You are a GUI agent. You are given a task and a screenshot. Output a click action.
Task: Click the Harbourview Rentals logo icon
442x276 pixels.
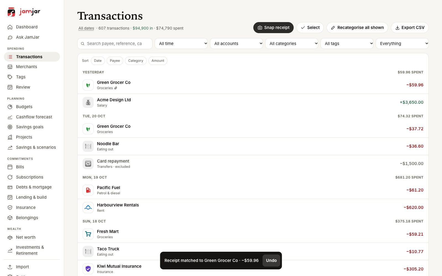click(88, 208)
